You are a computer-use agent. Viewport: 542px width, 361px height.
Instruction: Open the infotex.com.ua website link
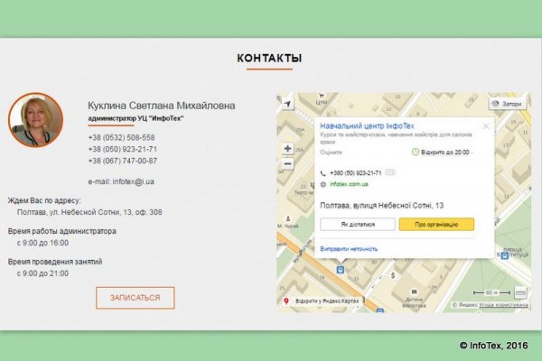(349, 184)
